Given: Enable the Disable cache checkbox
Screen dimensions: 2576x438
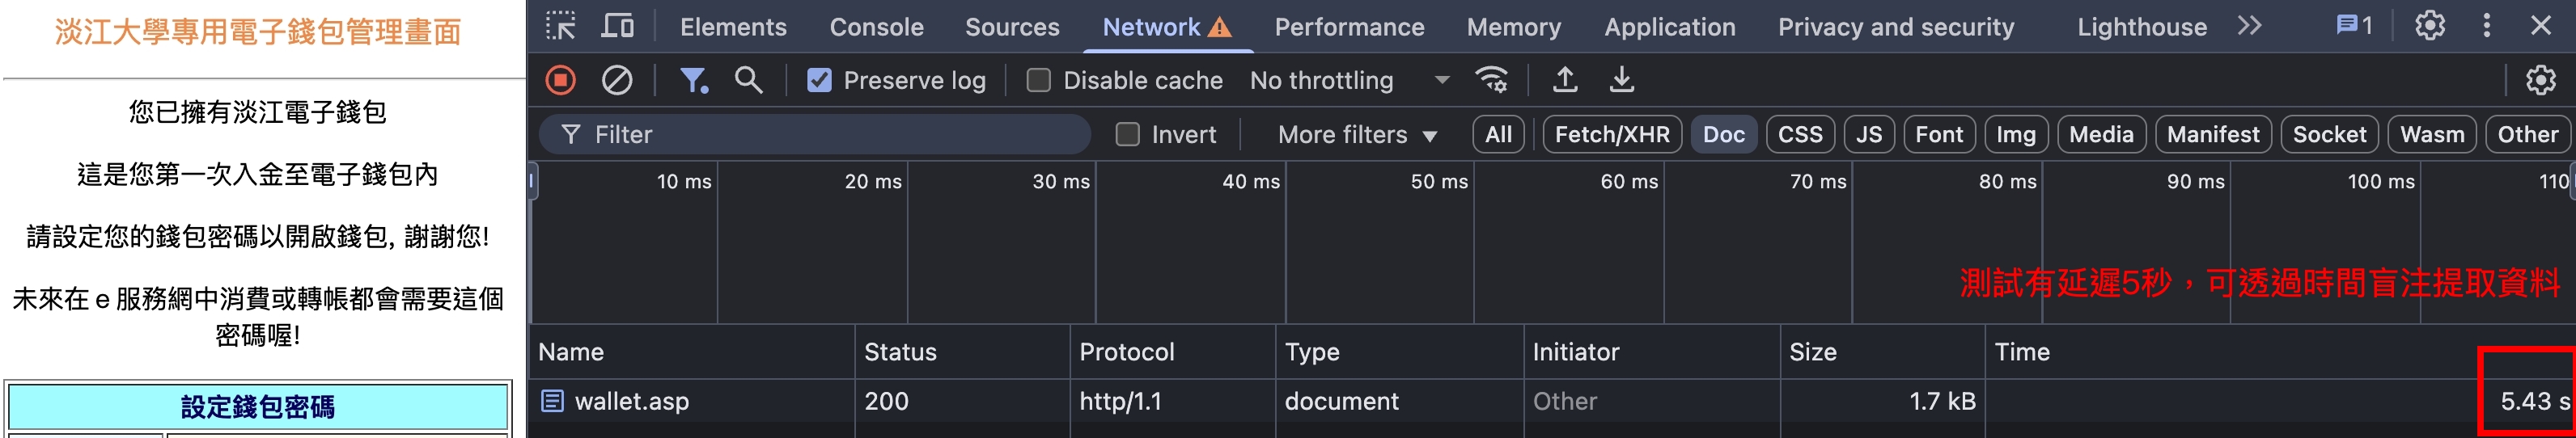Looking at the screenshot, I should [1039, 81].
